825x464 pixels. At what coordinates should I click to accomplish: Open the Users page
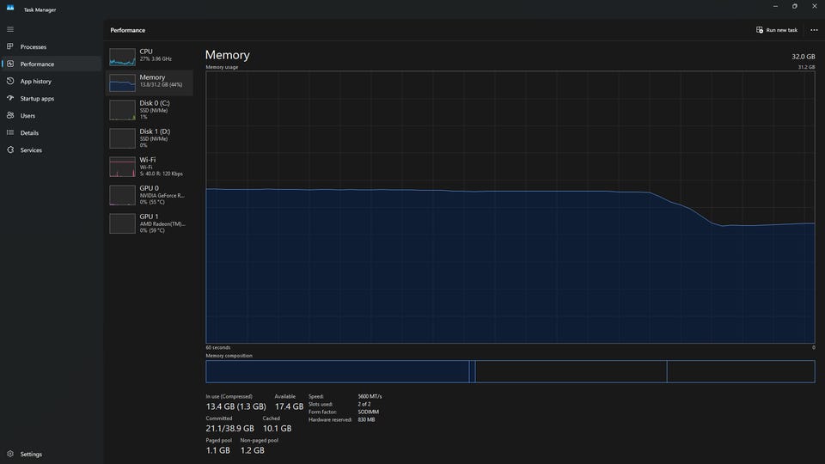pos(51,116)
